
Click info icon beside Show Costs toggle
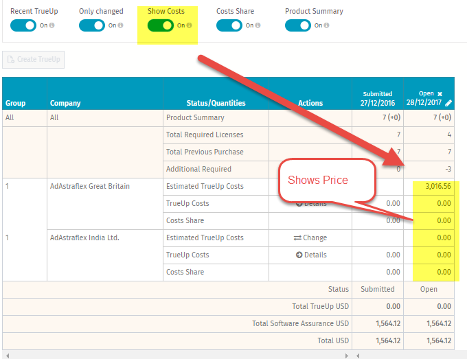[x=190, y=26]
